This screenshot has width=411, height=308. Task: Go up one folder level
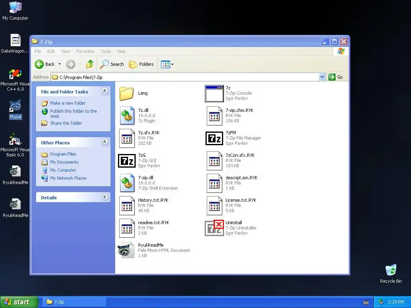click(90, 64)
